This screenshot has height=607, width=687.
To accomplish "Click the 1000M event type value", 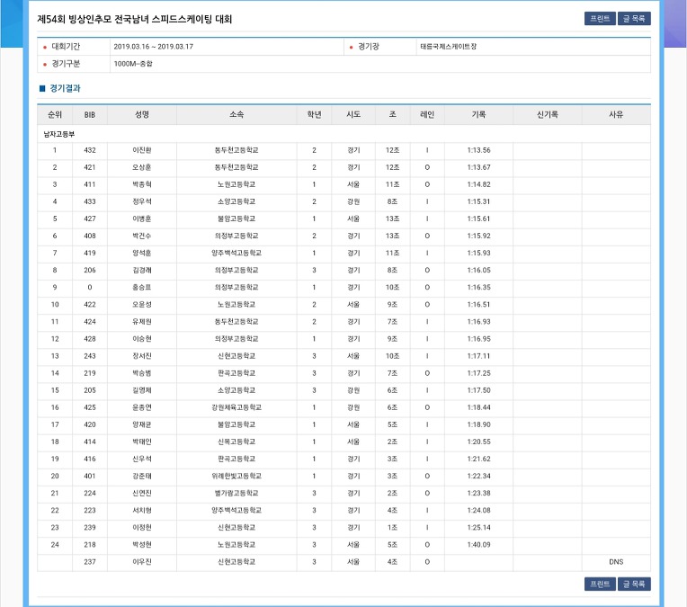I will (x=133, y=64).
